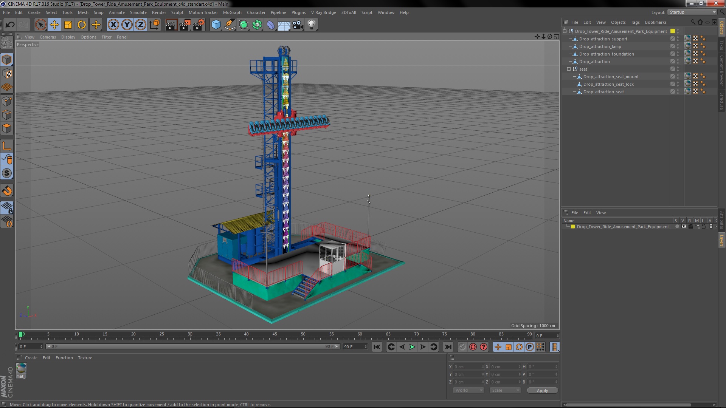Viewport: 726px width, 408px height.
Task: Render the current view
Action: point(171,25)
